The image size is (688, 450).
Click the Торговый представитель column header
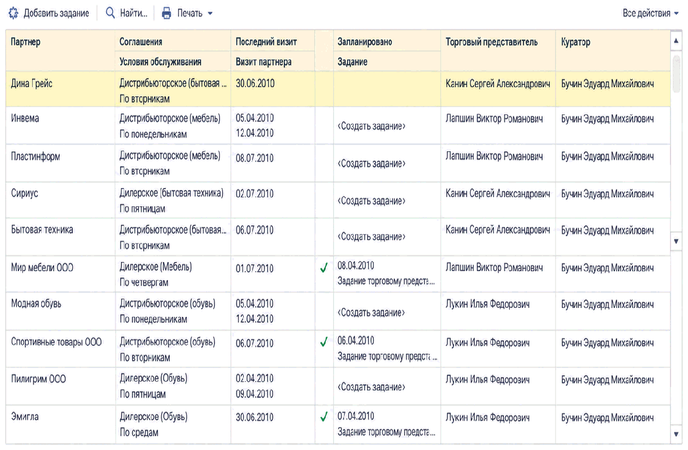498,50
